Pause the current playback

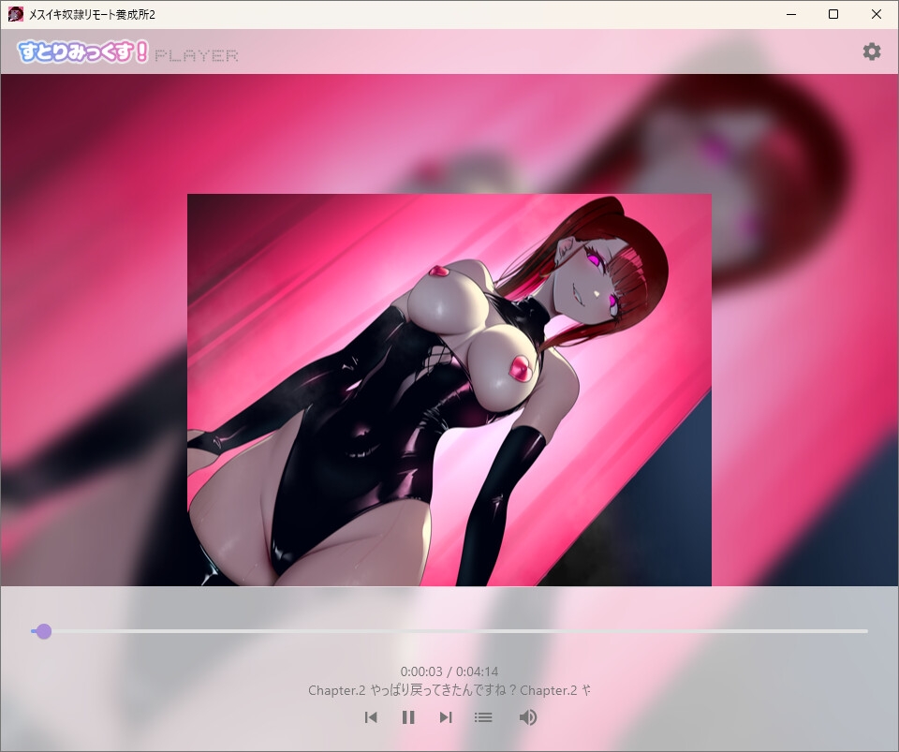408,717
